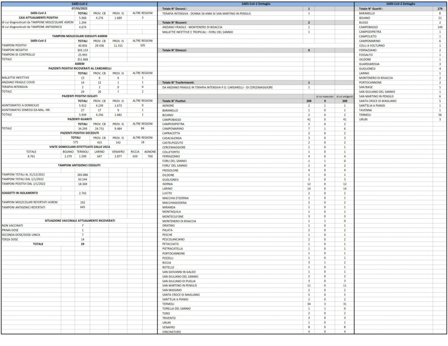Click the CASI ATTUALMENTE POSITIVI total 5.968

[x=83, y=17]
